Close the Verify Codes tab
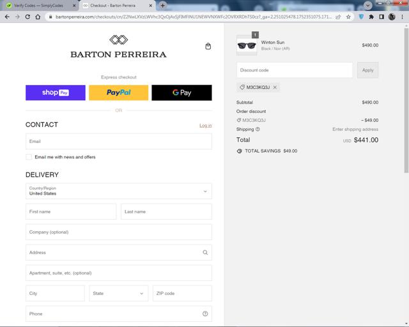 click(74, 6)
